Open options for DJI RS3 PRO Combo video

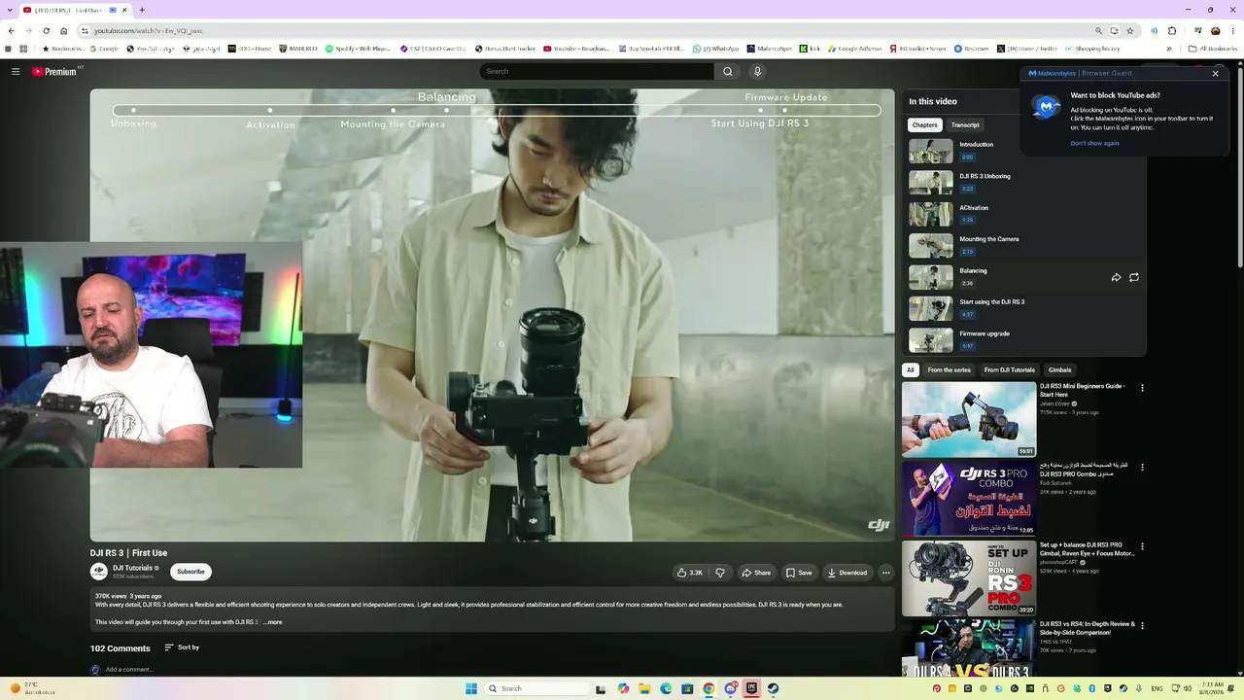point(1142,467)
